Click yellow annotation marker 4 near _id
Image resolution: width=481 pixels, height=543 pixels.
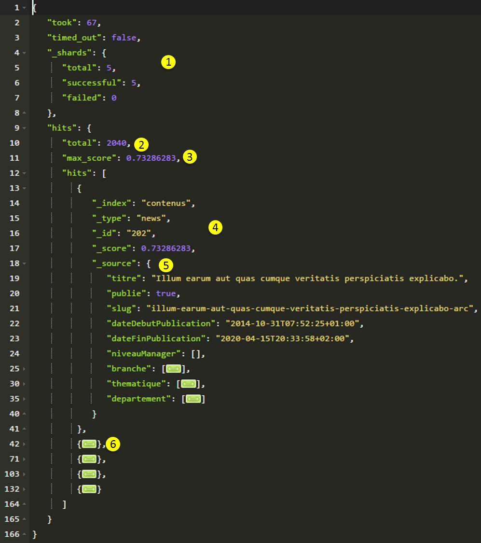point(215,228)
